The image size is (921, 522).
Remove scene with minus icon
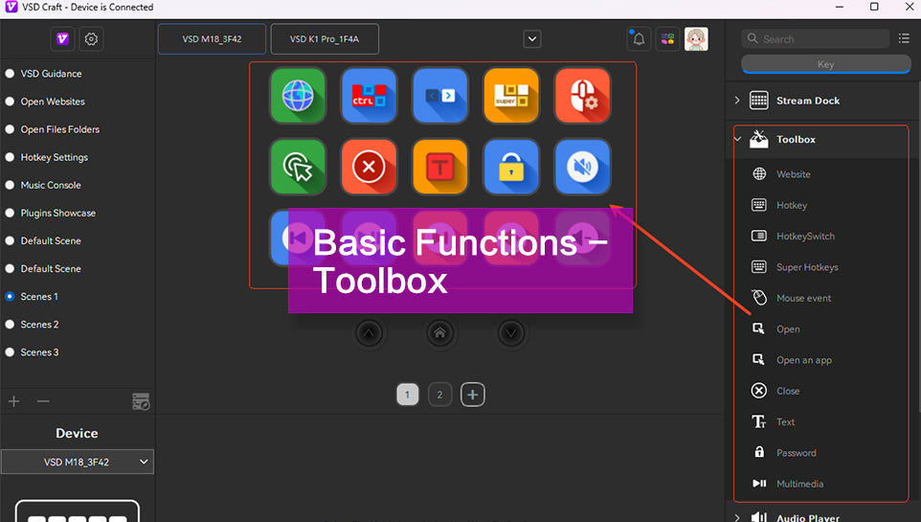pyautogui.click(x=43, y=401)
